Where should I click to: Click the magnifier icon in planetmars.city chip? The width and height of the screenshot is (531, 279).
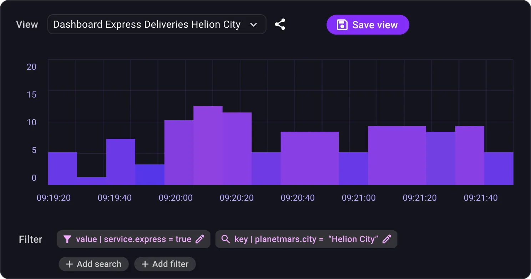point(226,239)
